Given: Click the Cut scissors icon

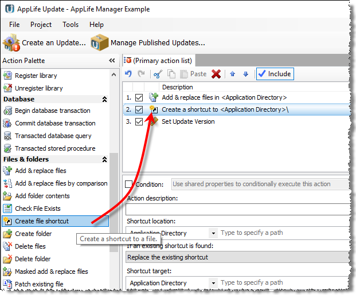Looking at the screenshot, I should [158, 74].
